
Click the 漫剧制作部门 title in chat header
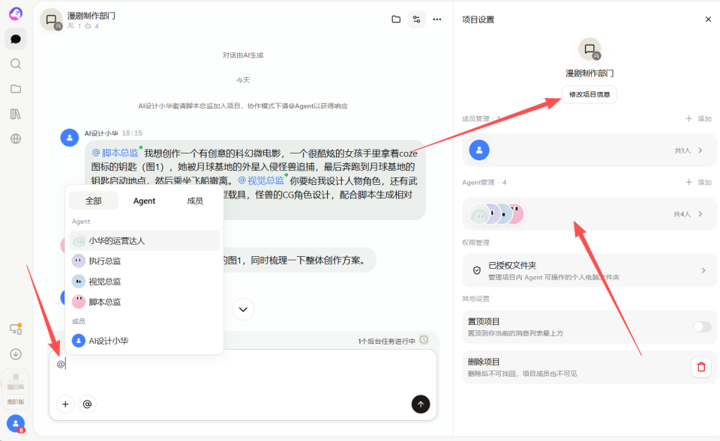[x=91, y=16]
